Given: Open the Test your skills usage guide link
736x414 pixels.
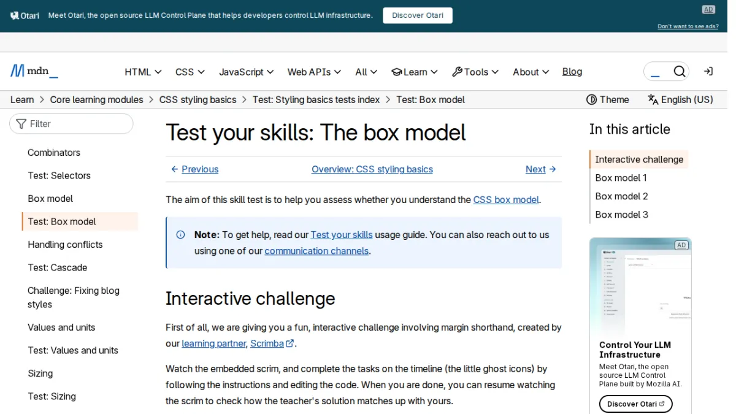Looking at the screenshot, I should (342, 235).
